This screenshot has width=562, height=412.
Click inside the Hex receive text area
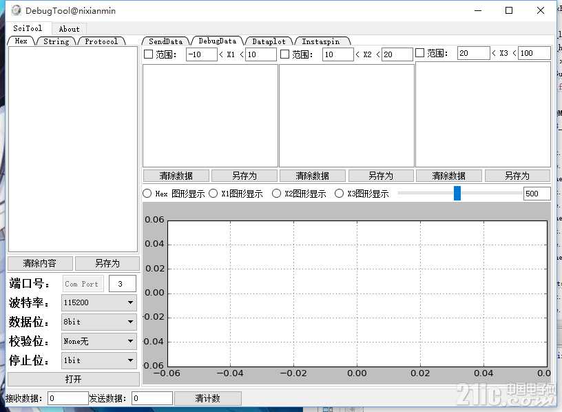coord(73,150)
